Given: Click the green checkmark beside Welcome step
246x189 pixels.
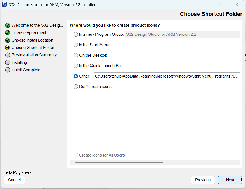Looking at the screenshot, I should click(x=8, y=25).
